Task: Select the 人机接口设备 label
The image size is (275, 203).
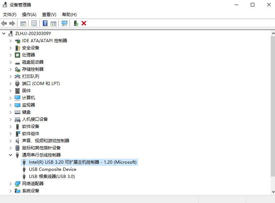Action: (35, 119)
